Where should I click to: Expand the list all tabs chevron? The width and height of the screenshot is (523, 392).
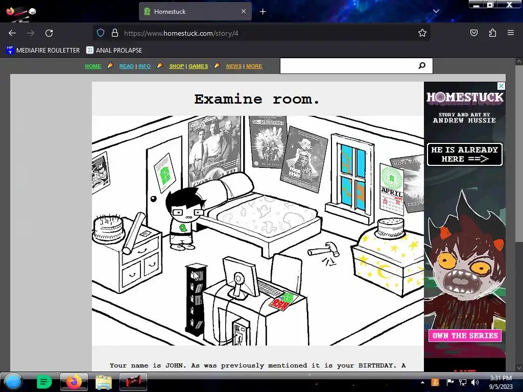[x=436, y=11]
